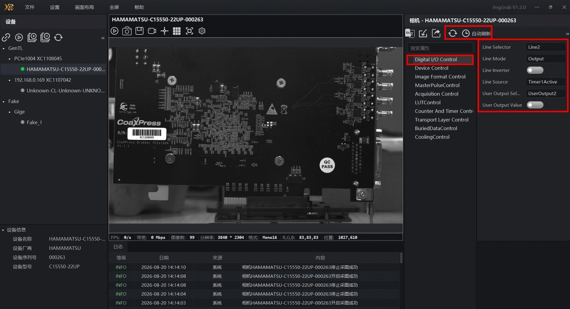Collapse the 设备信息 section
Viewport: 570px width, 309px height.
pos(3,230)
